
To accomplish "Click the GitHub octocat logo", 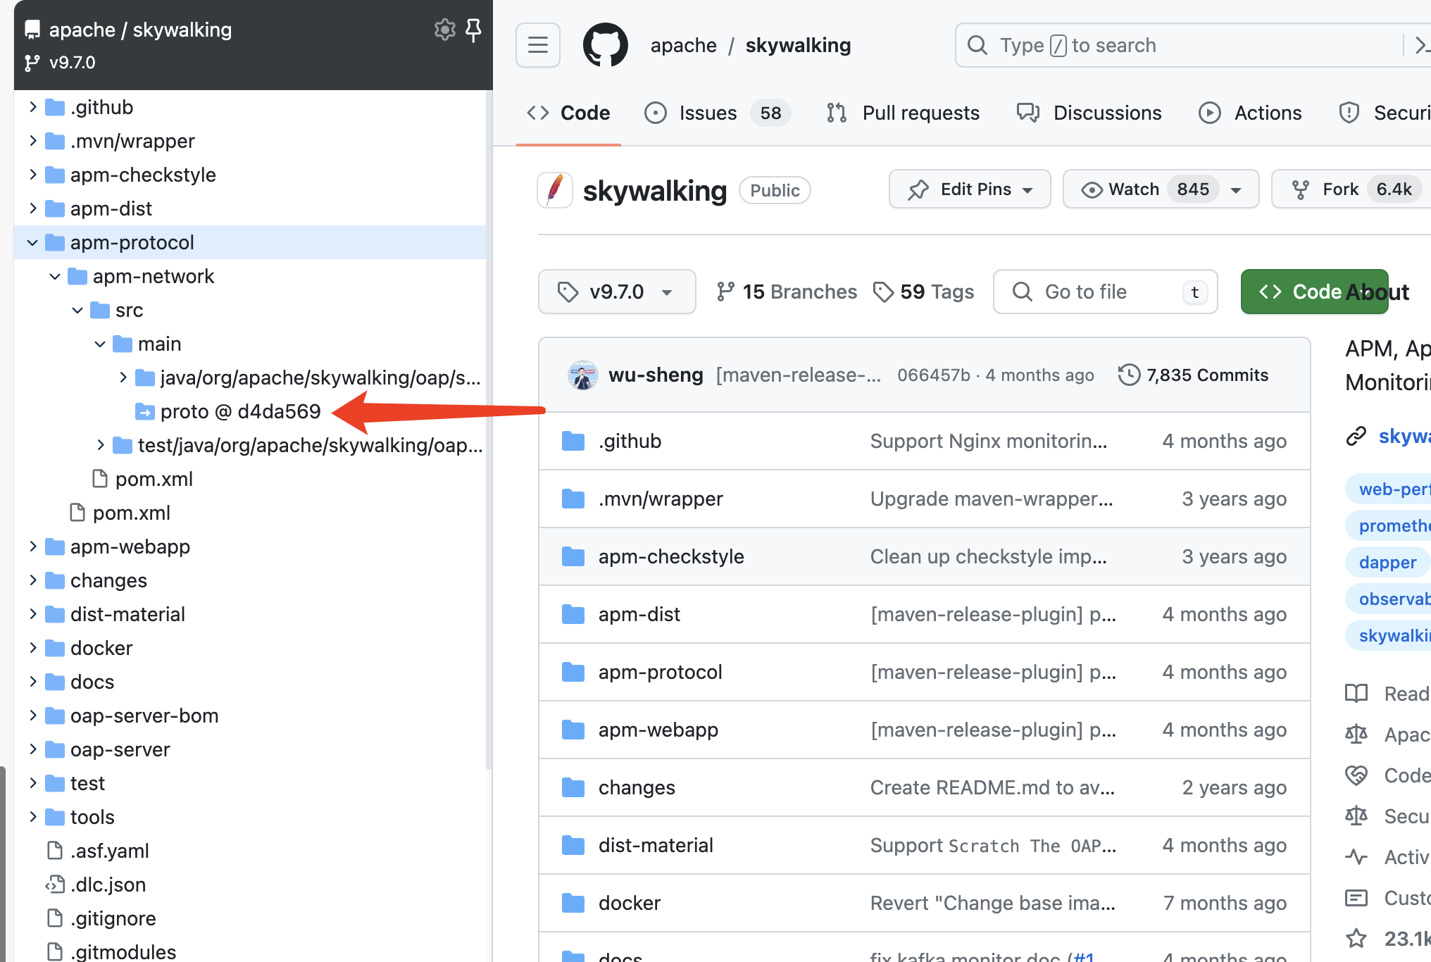I will (x=605, y=45).
